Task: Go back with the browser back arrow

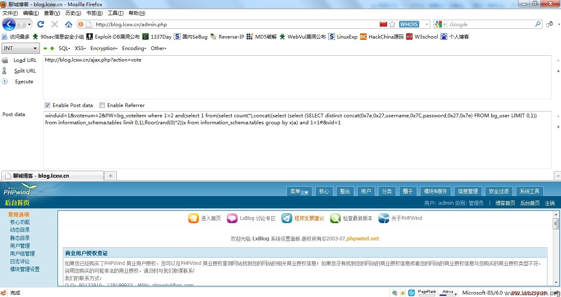Action: point(9,24)
